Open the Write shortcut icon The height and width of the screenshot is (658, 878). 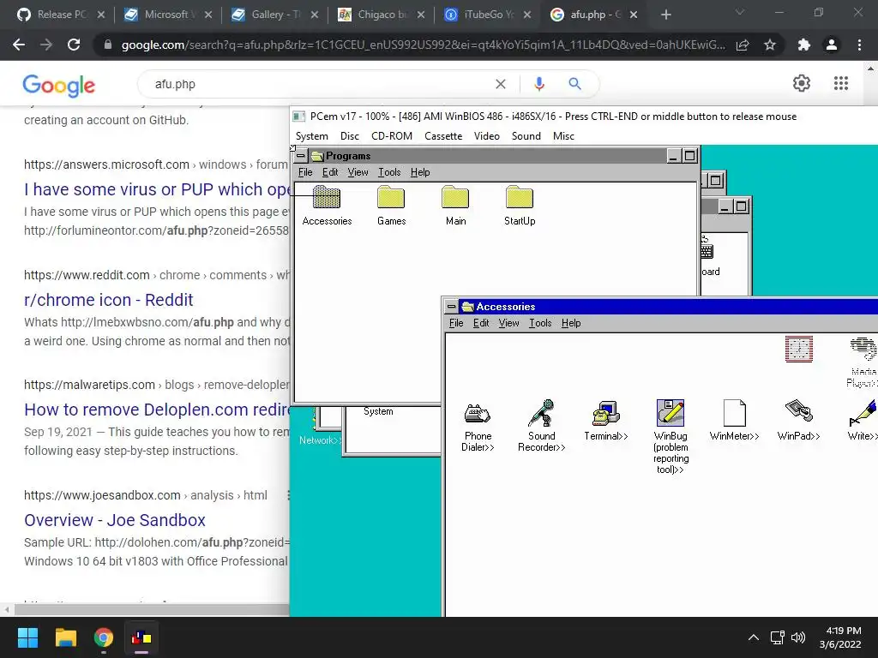[x=863, y=421]
